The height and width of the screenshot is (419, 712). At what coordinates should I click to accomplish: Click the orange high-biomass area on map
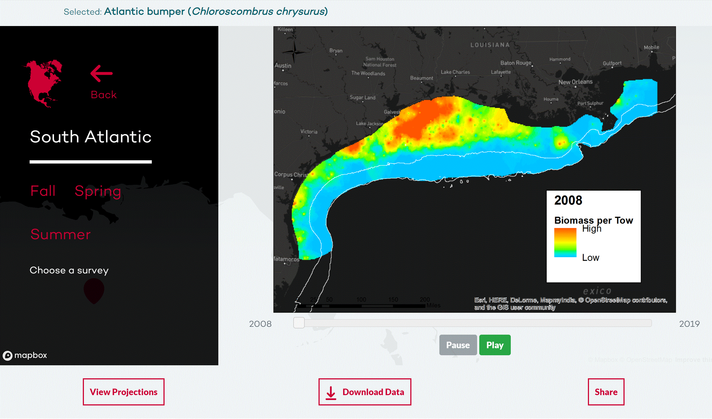(x=421, y=120)
